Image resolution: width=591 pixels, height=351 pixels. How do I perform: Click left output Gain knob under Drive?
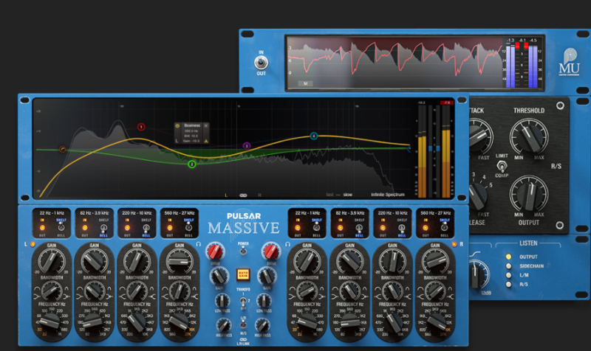pyautogui.click(x=219, y=277)
